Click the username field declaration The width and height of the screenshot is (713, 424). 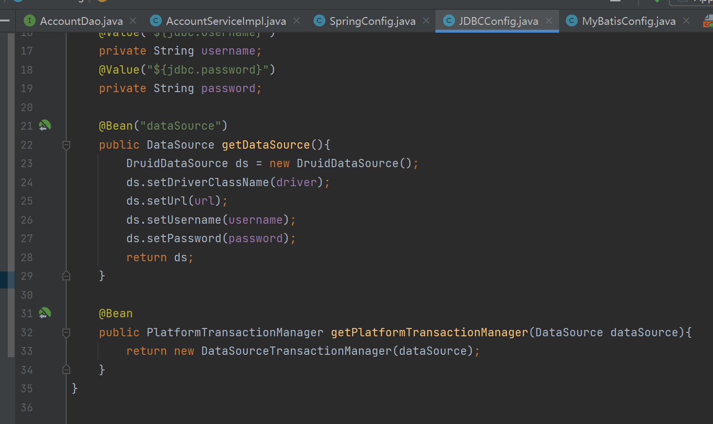click(x=180, y=51)
